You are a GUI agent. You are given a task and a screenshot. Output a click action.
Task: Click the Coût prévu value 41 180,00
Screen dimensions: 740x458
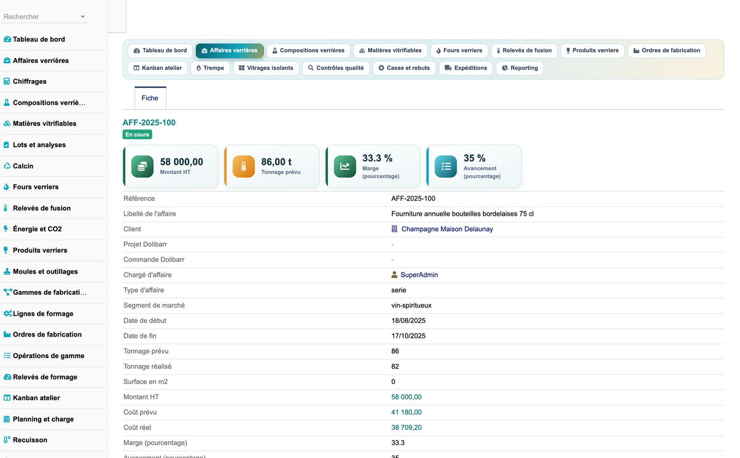click(x=406, y=412)
